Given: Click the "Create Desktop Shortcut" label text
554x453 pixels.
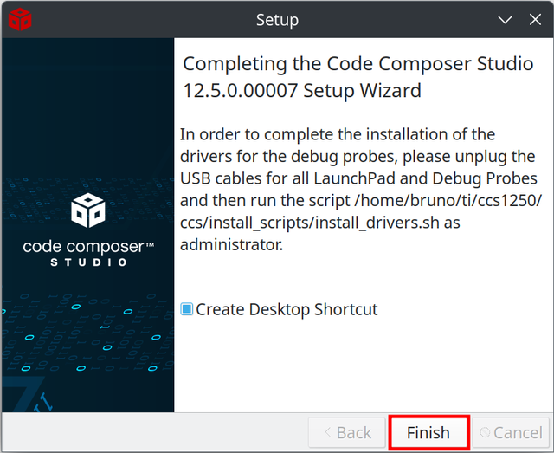Looking at the screenshot, I should pos(287,309).
